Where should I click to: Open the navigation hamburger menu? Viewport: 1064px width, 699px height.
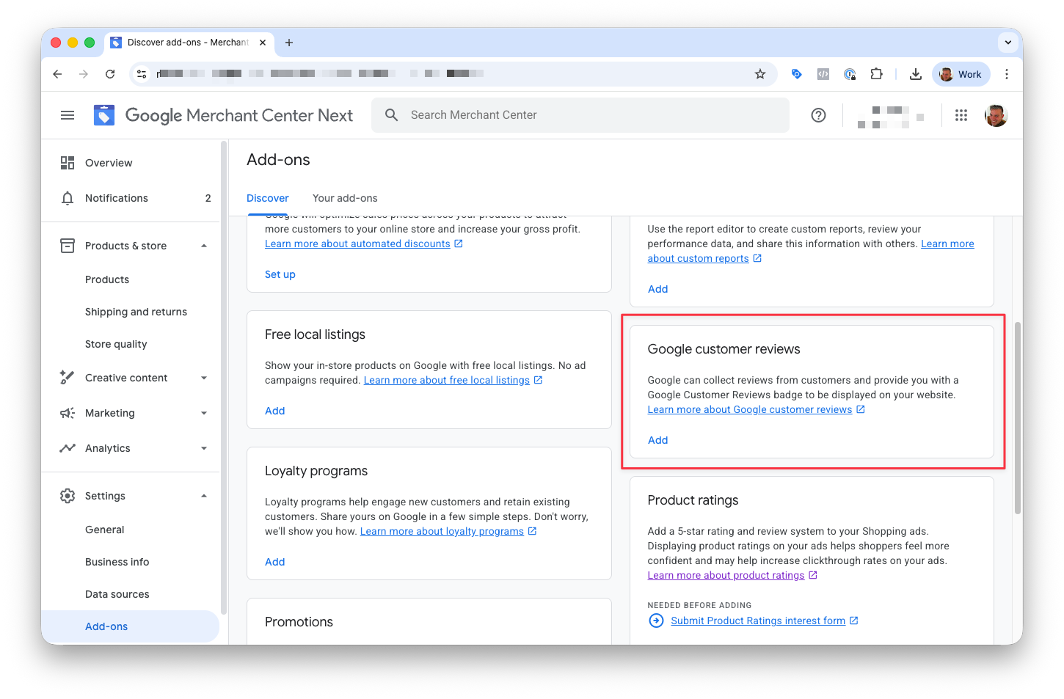(67, 115)
